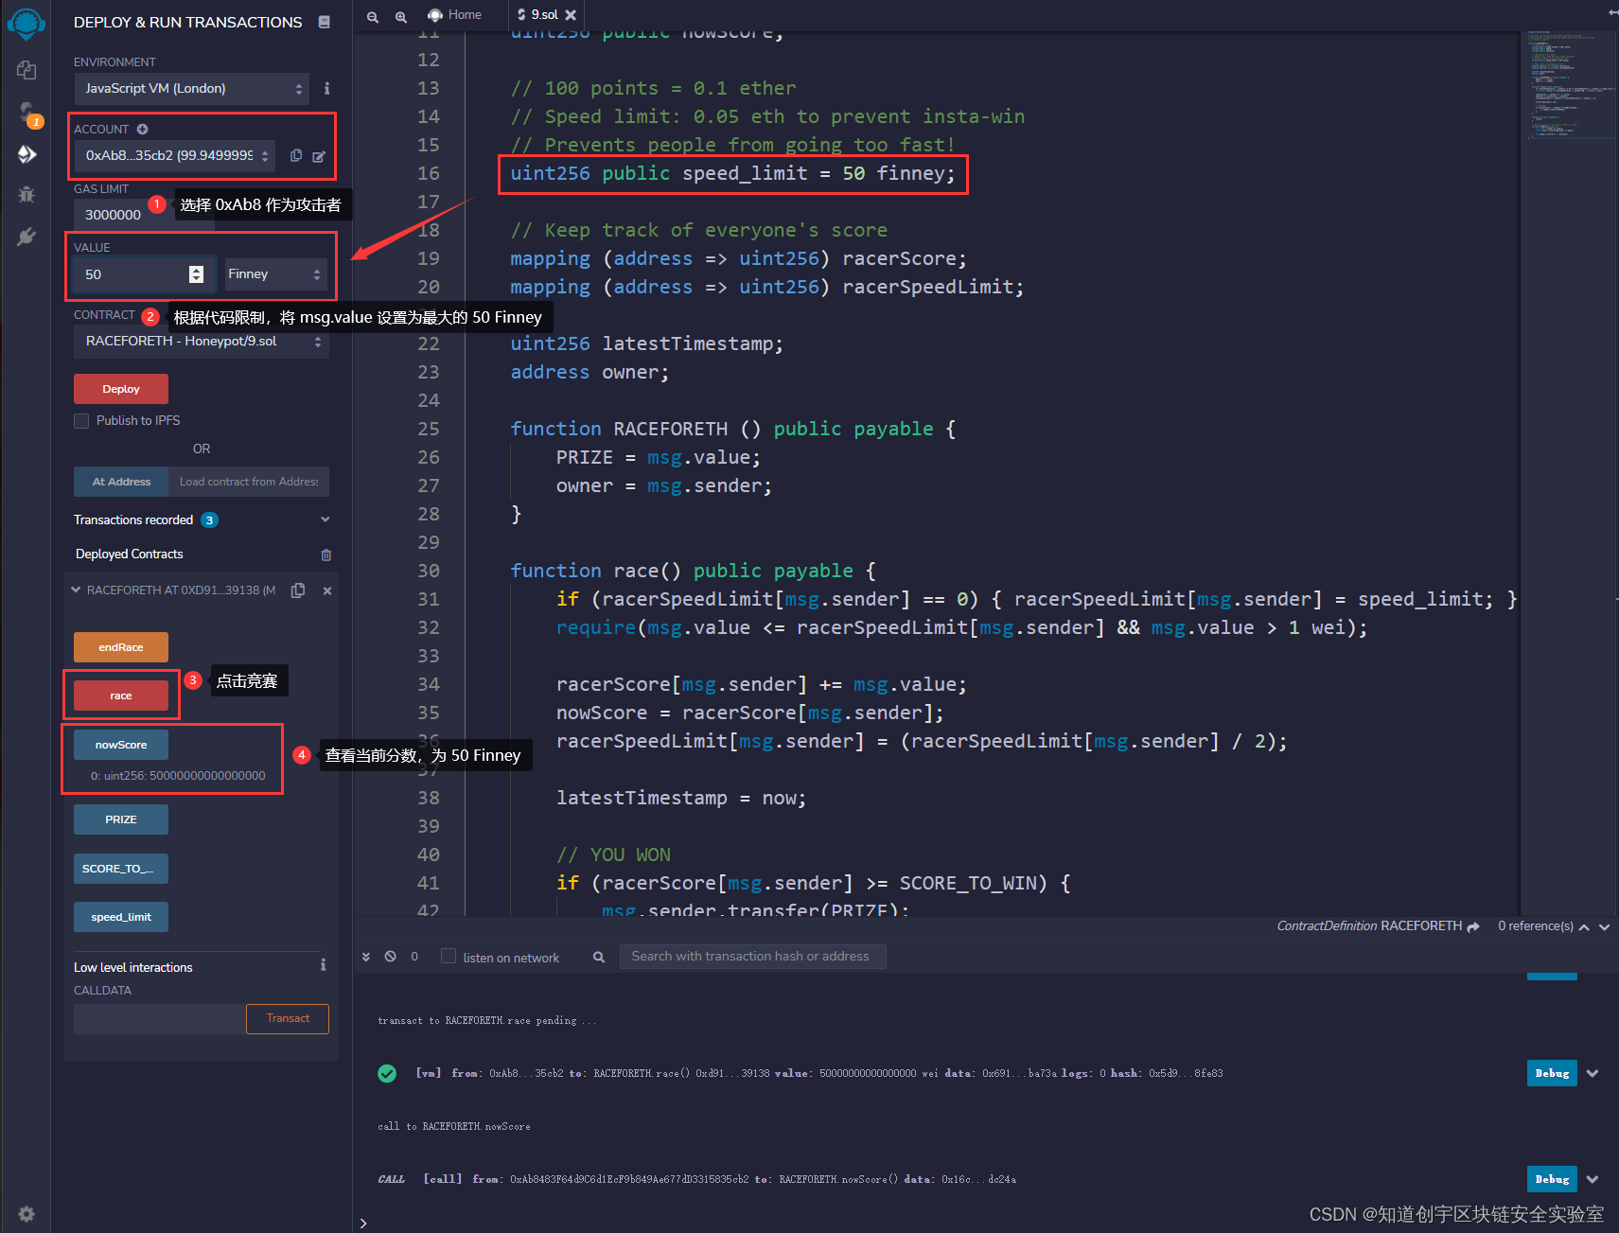Open the Debugger bug icon
This screenshot has height=1233, width=1619.
[26, 195]
